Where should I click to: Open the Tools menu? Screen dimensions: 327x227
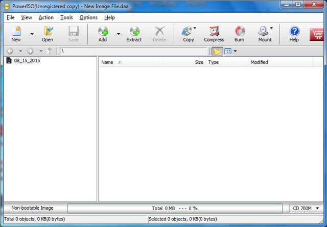66,17
